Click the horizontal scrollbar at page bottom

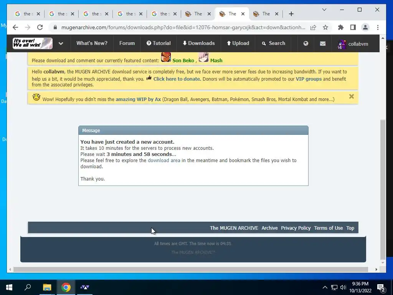[190, 269]
